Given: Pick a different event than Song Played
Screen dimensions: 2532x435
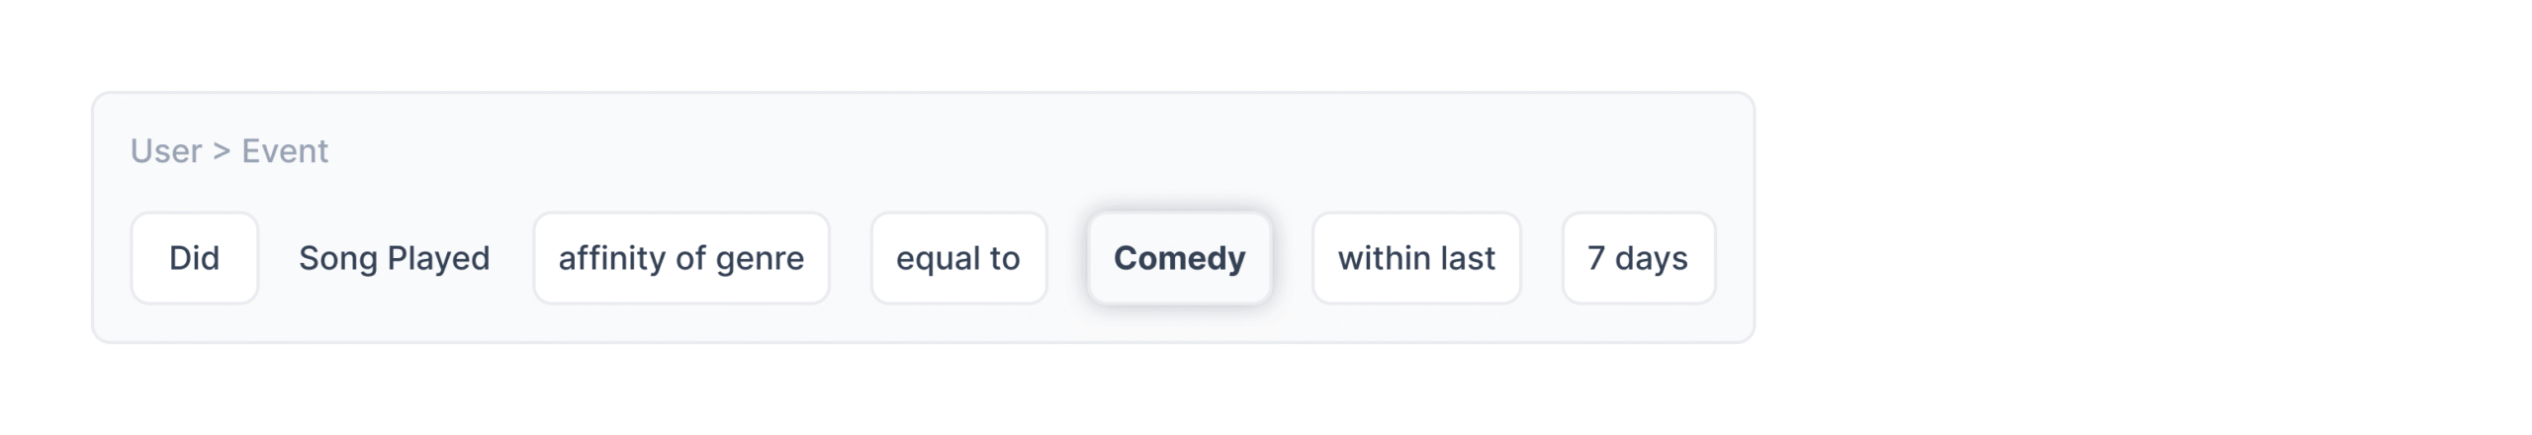Looking at the screenshot, I should tap(394, 258).
